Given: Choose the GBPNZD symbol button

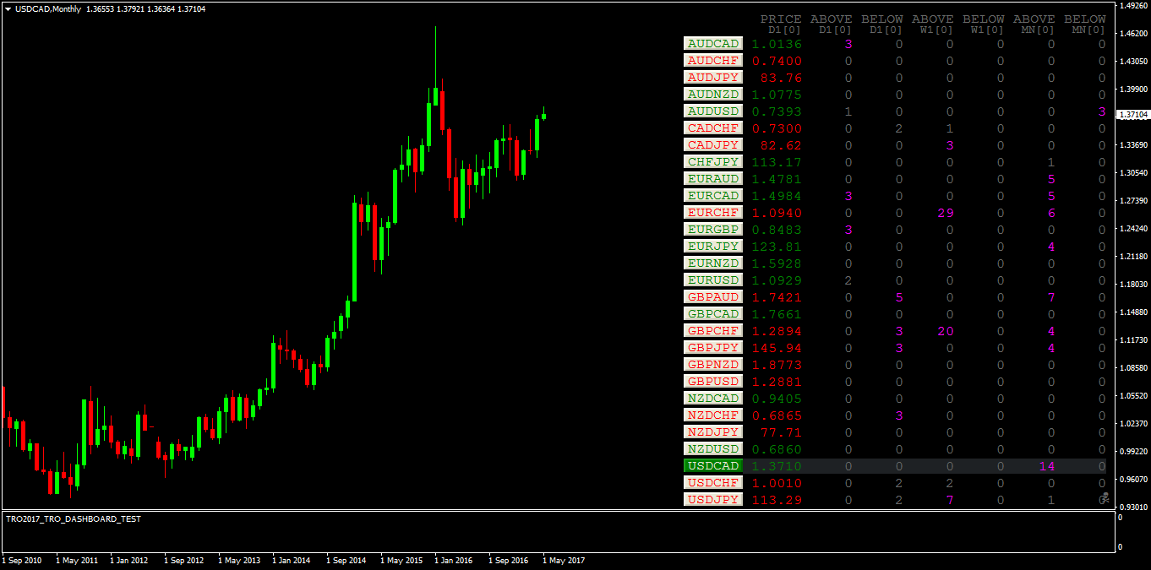Looking at the screenshot, I should point(713,365).
